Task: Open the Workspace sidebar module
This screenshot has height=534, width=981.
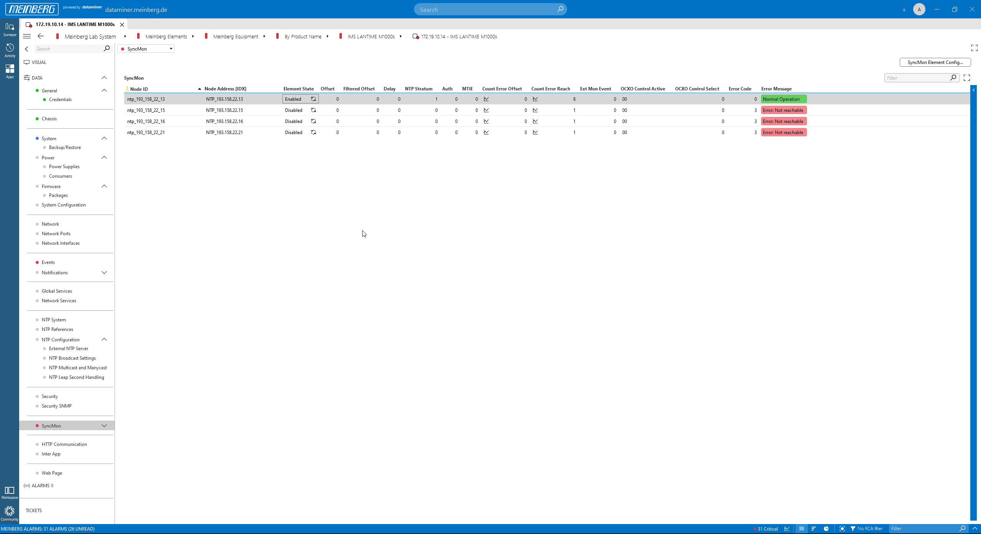Action: pos(10,493)
